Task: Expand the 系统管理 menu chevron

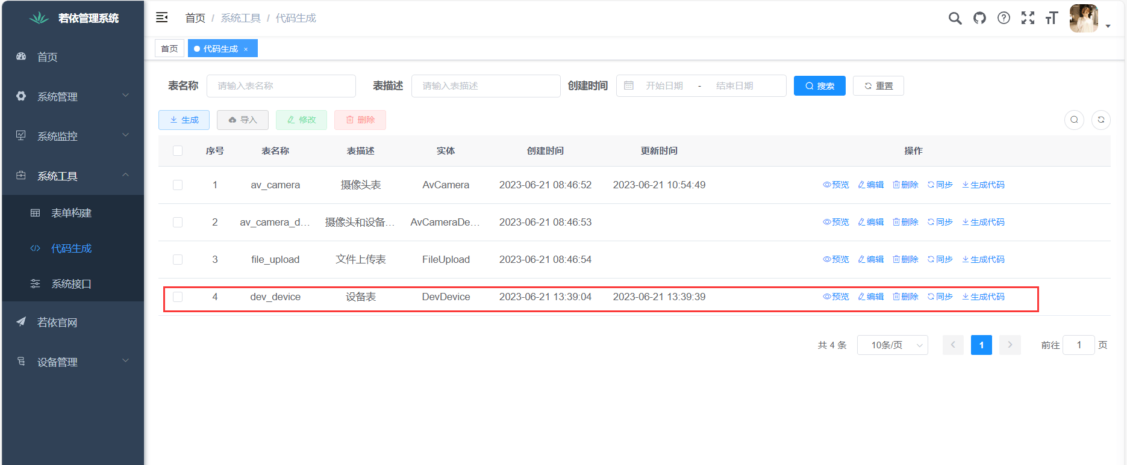Action: click(126, 95)
